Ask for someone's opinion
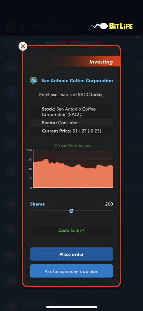 point(71,271)
